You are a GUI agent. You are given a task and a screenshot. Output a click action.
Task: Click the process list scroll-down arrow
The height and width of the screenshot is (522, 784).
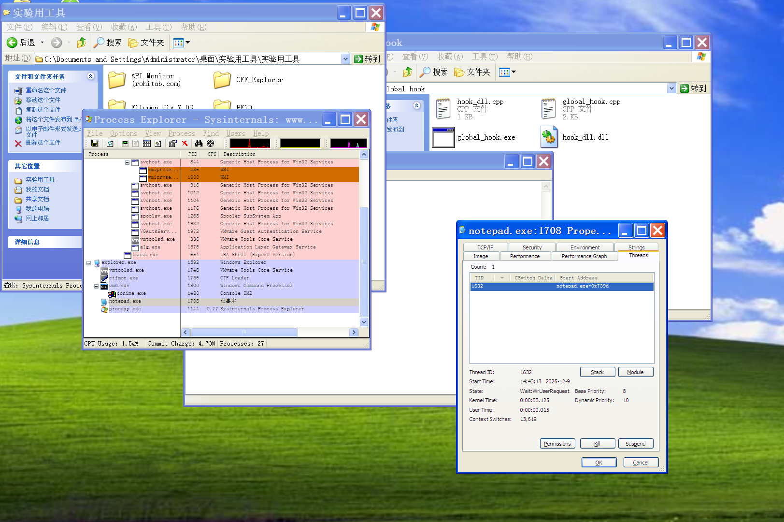(364, 322)
